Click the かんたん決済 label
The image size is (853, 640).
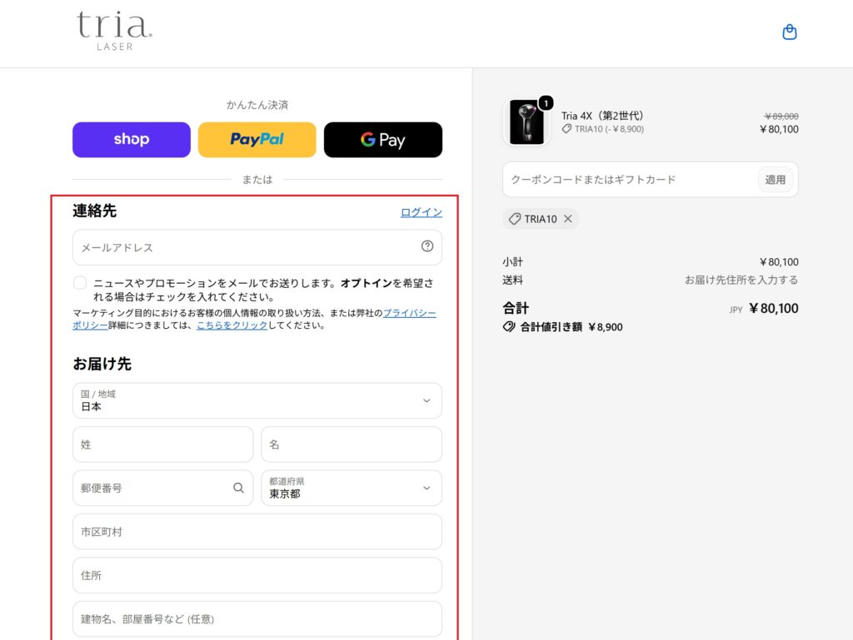pyautogui.click(x=257, y=105)
